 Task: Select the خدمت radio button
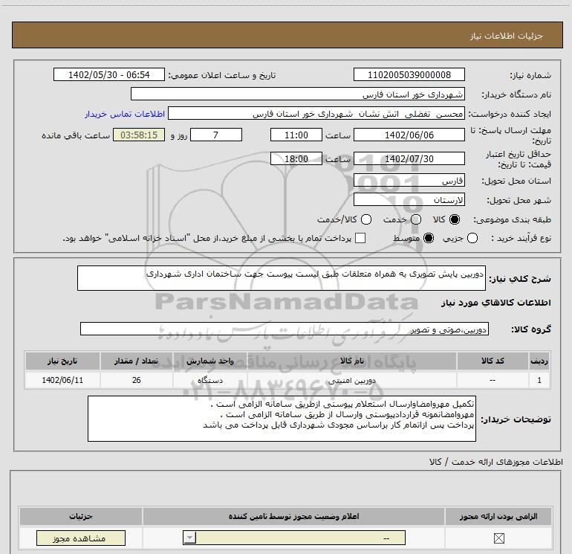click(x=416, y=219)
